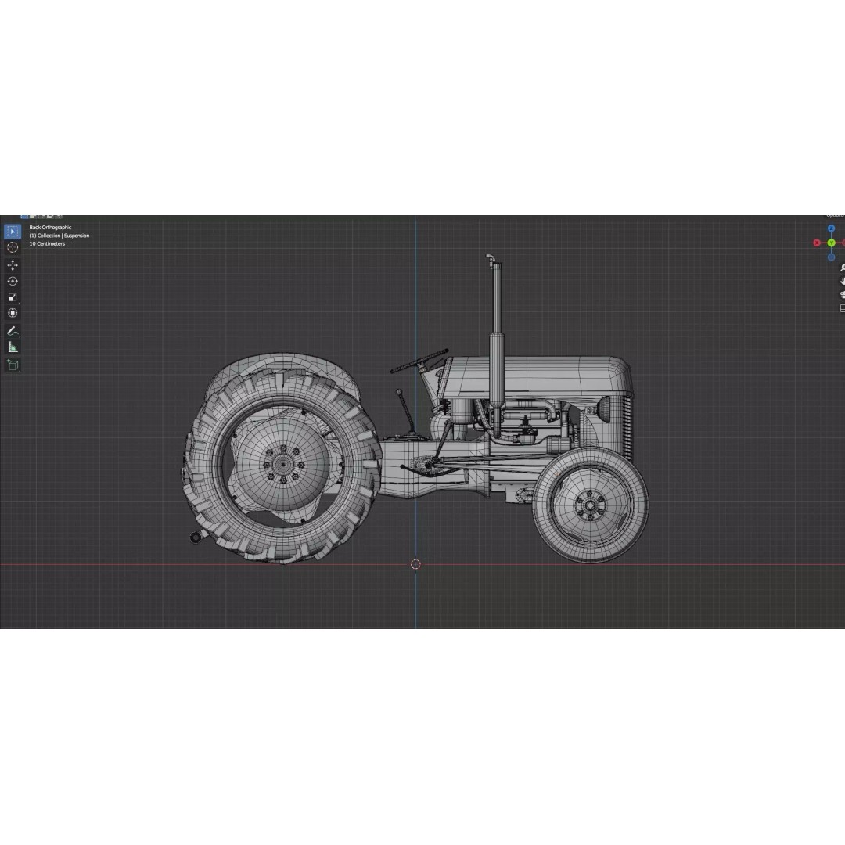845x845 pixels.
Task: Select the Select Box tool
Action: [13, 231]
